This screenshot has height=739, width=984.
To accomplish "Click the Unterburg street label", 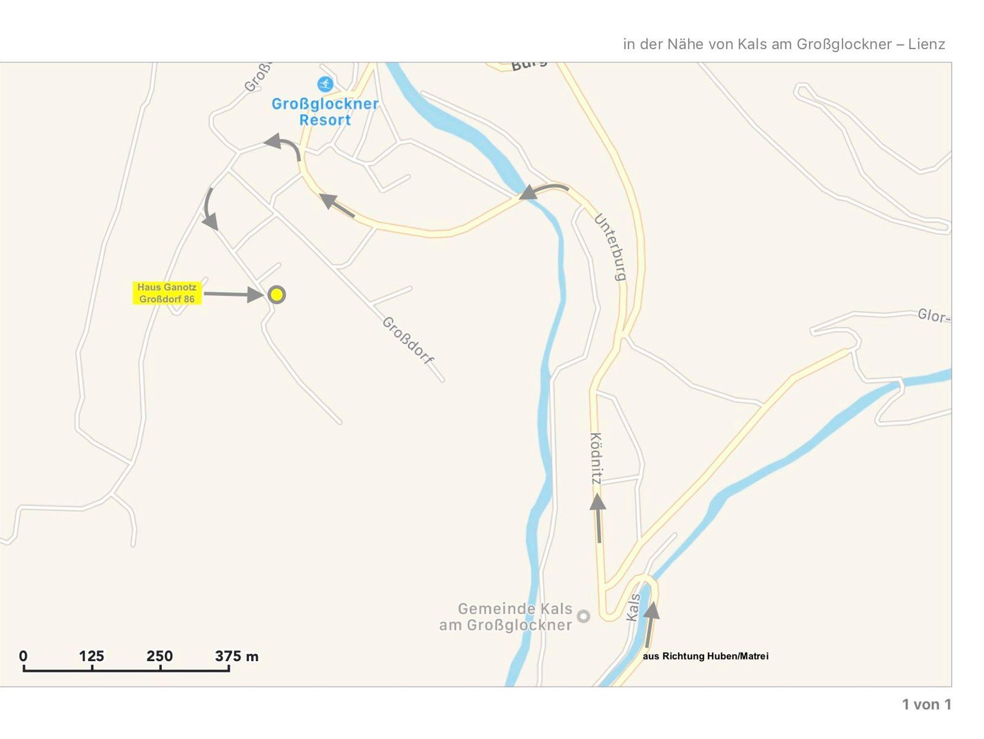I will coord(611,247).
